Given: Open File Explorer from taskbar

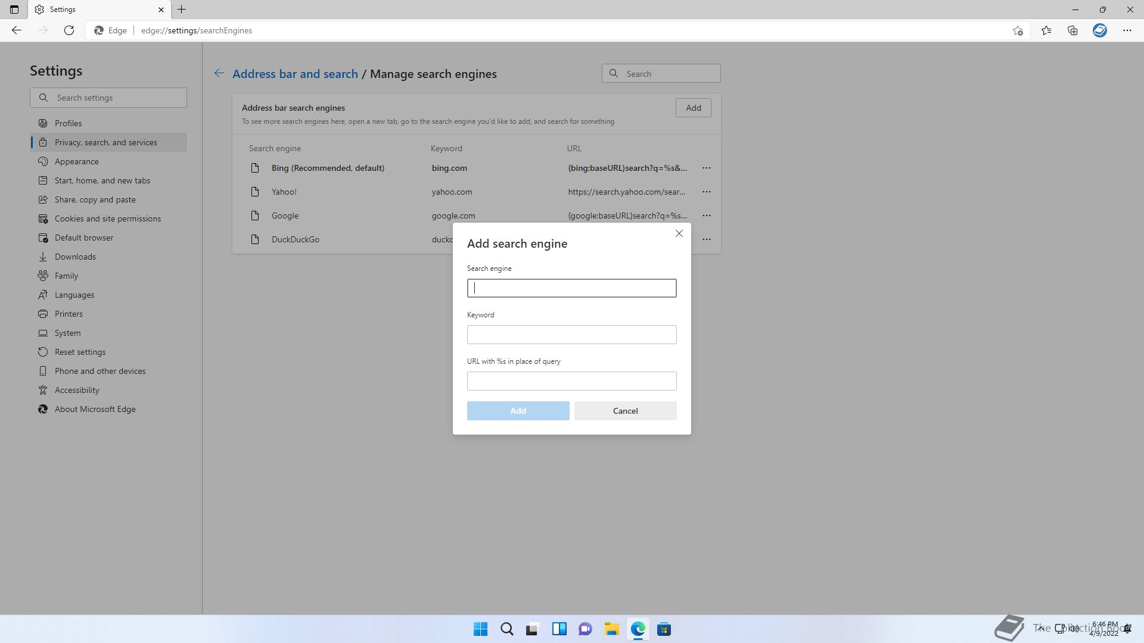Looking at the screenshot, I should tap(611, 629).
